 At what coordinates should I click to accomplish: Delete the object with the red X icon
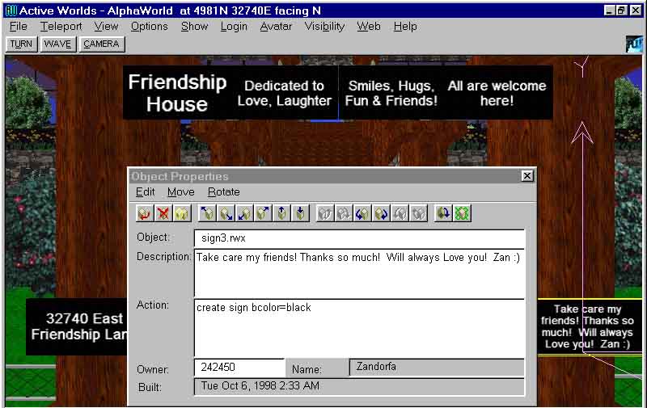(x=163, y=213)
